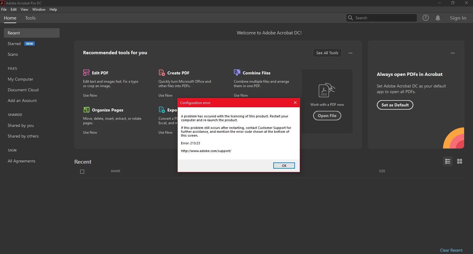Switch Recent files to grid view
The width and height of the screenshot is (473, 254).
460,161
